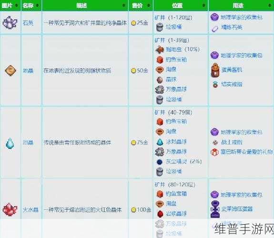Open the 地晶 item name link
This screenshot has height=238, width=274.
(28, 71)
